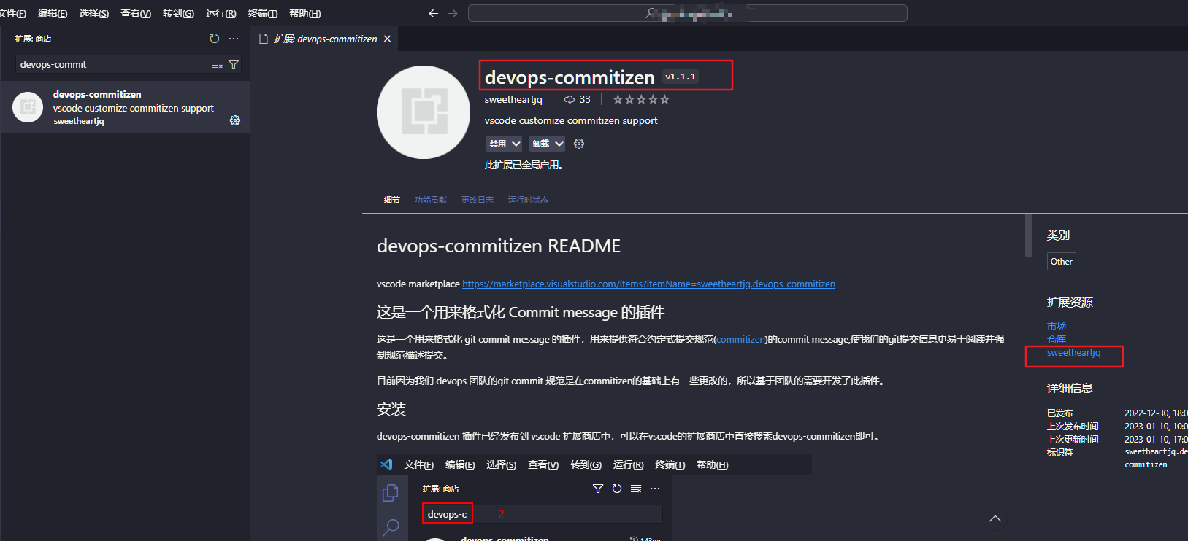Open the 仓库 link under 扩展资源
Screen dimensions: 1188x541
[1056, 339]
